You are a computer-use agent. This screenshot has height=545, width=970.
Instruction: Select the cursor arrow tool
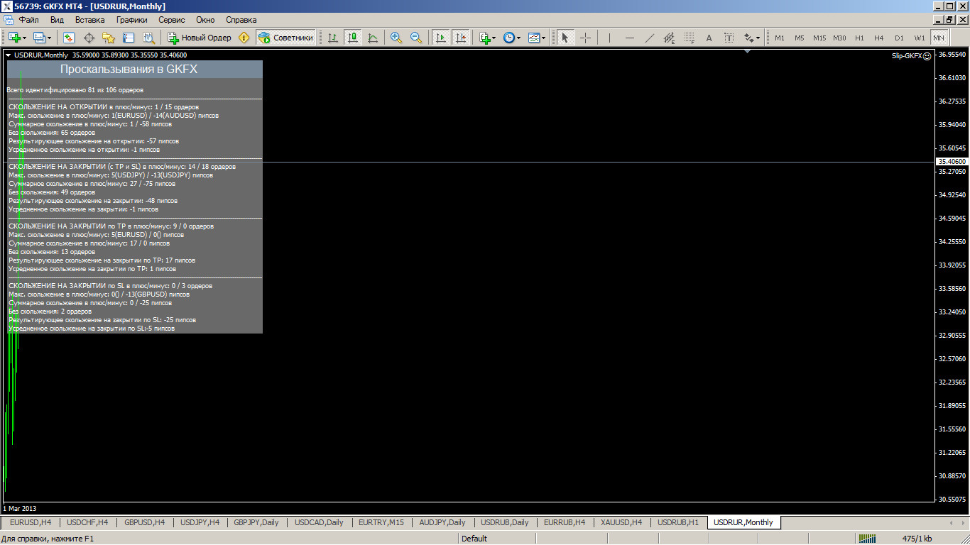click(x=565, y=38)
